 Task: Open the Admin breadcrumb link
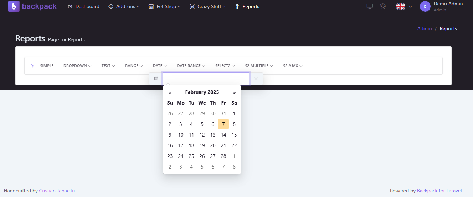[x=425, y=28]
